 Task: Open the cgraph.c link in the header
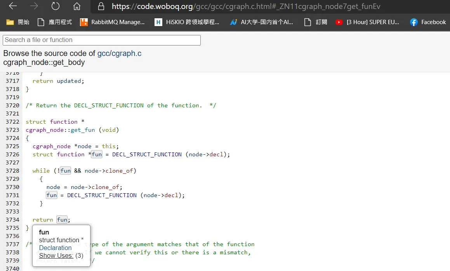[x=127, y=53]
